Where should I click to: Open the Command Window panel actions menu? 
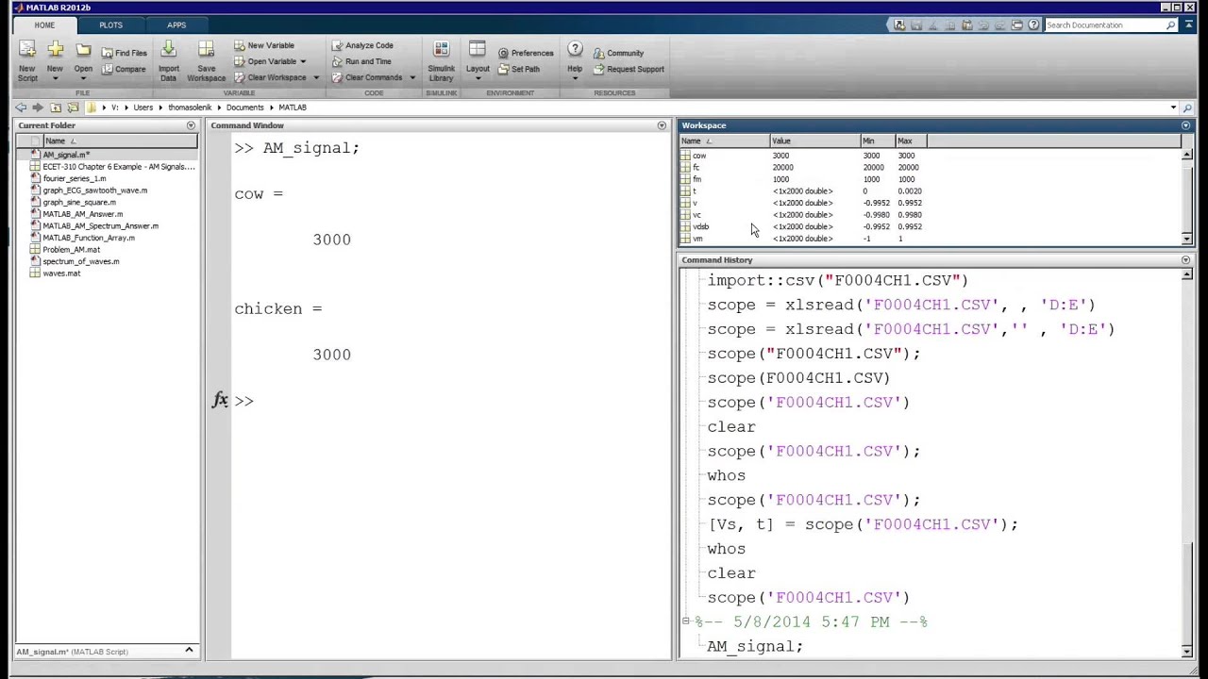(x=662, y=125)
